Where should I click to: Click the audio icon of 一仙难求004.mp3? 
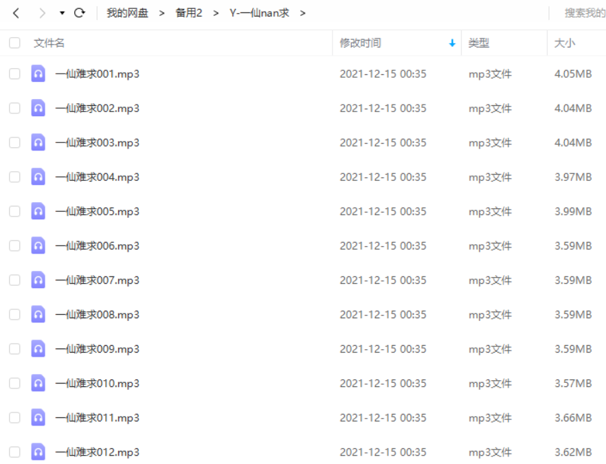coord(38,177)
